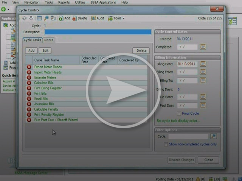Open the grid list view icon
The width and height of the screenshot is (242, 181).
(39, 18)
